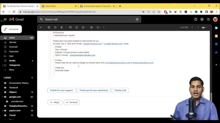Click the Gmail logo
This screenshot has width=220, height=123.
tap(16, 19)
